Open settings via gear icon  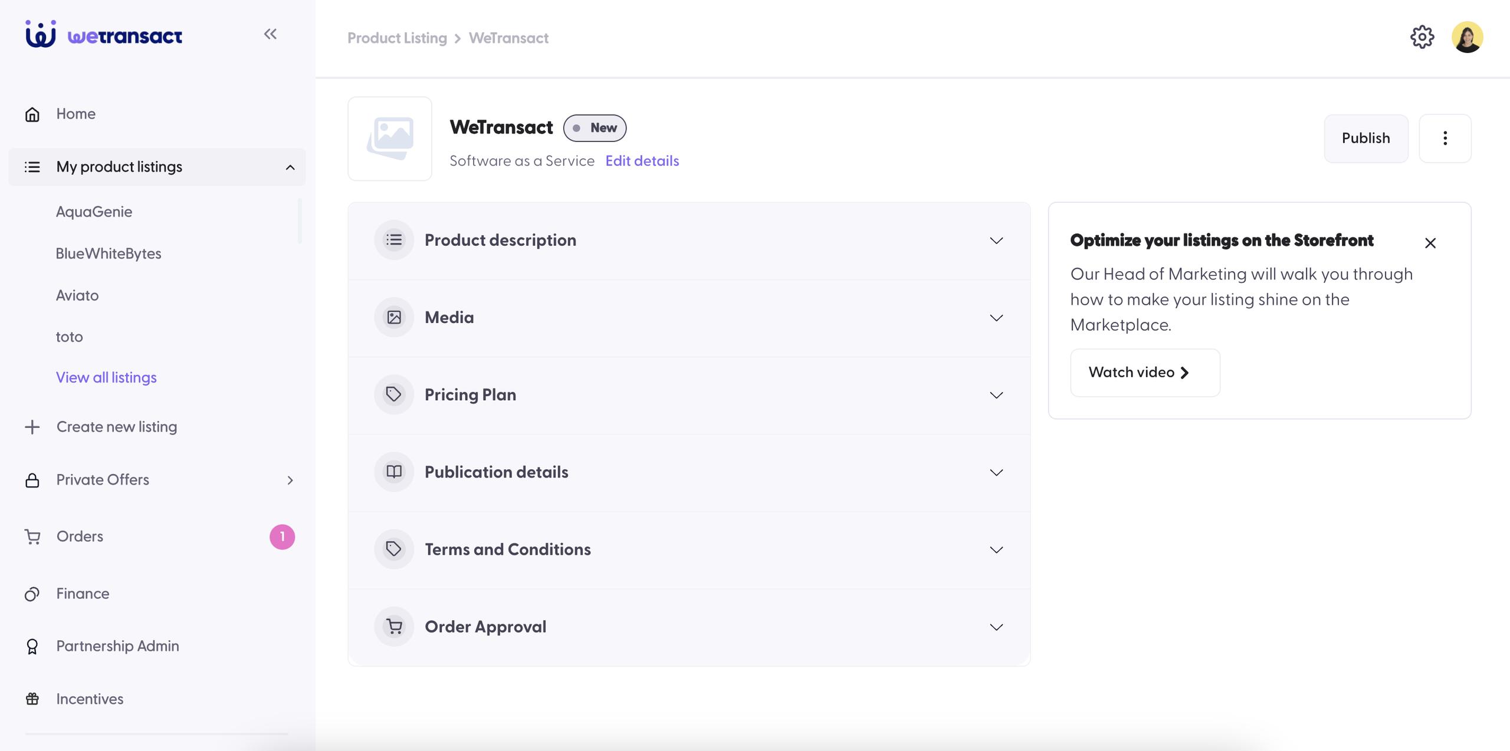pyautogui.click(x=1422, y=37)
